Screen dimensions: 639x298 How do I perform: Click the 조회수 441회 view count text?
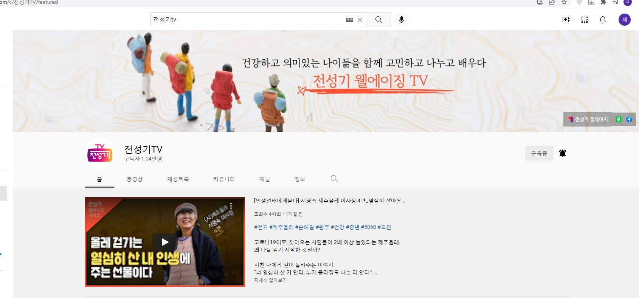[x=267, y=214]
